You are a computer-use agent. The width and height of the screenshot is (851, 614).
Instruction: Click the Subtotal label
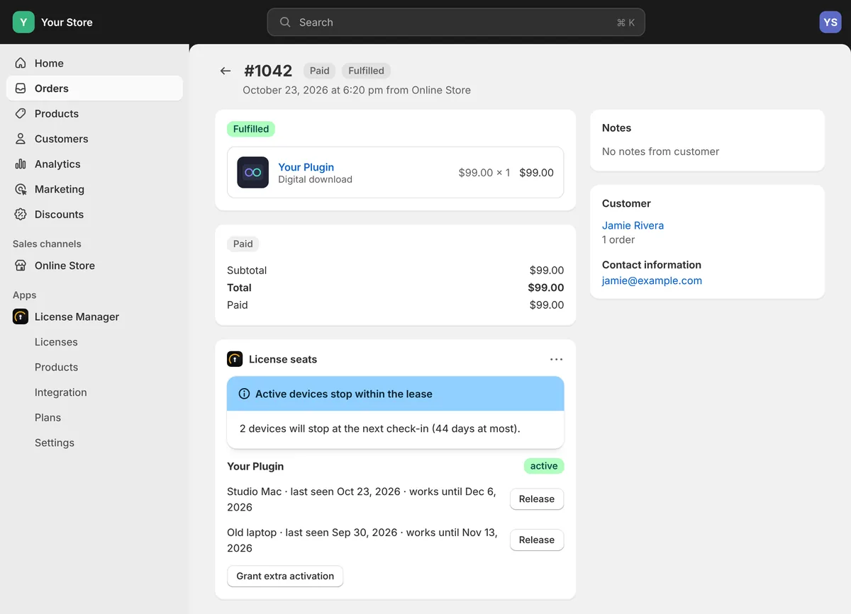click(x=247, y=271)
